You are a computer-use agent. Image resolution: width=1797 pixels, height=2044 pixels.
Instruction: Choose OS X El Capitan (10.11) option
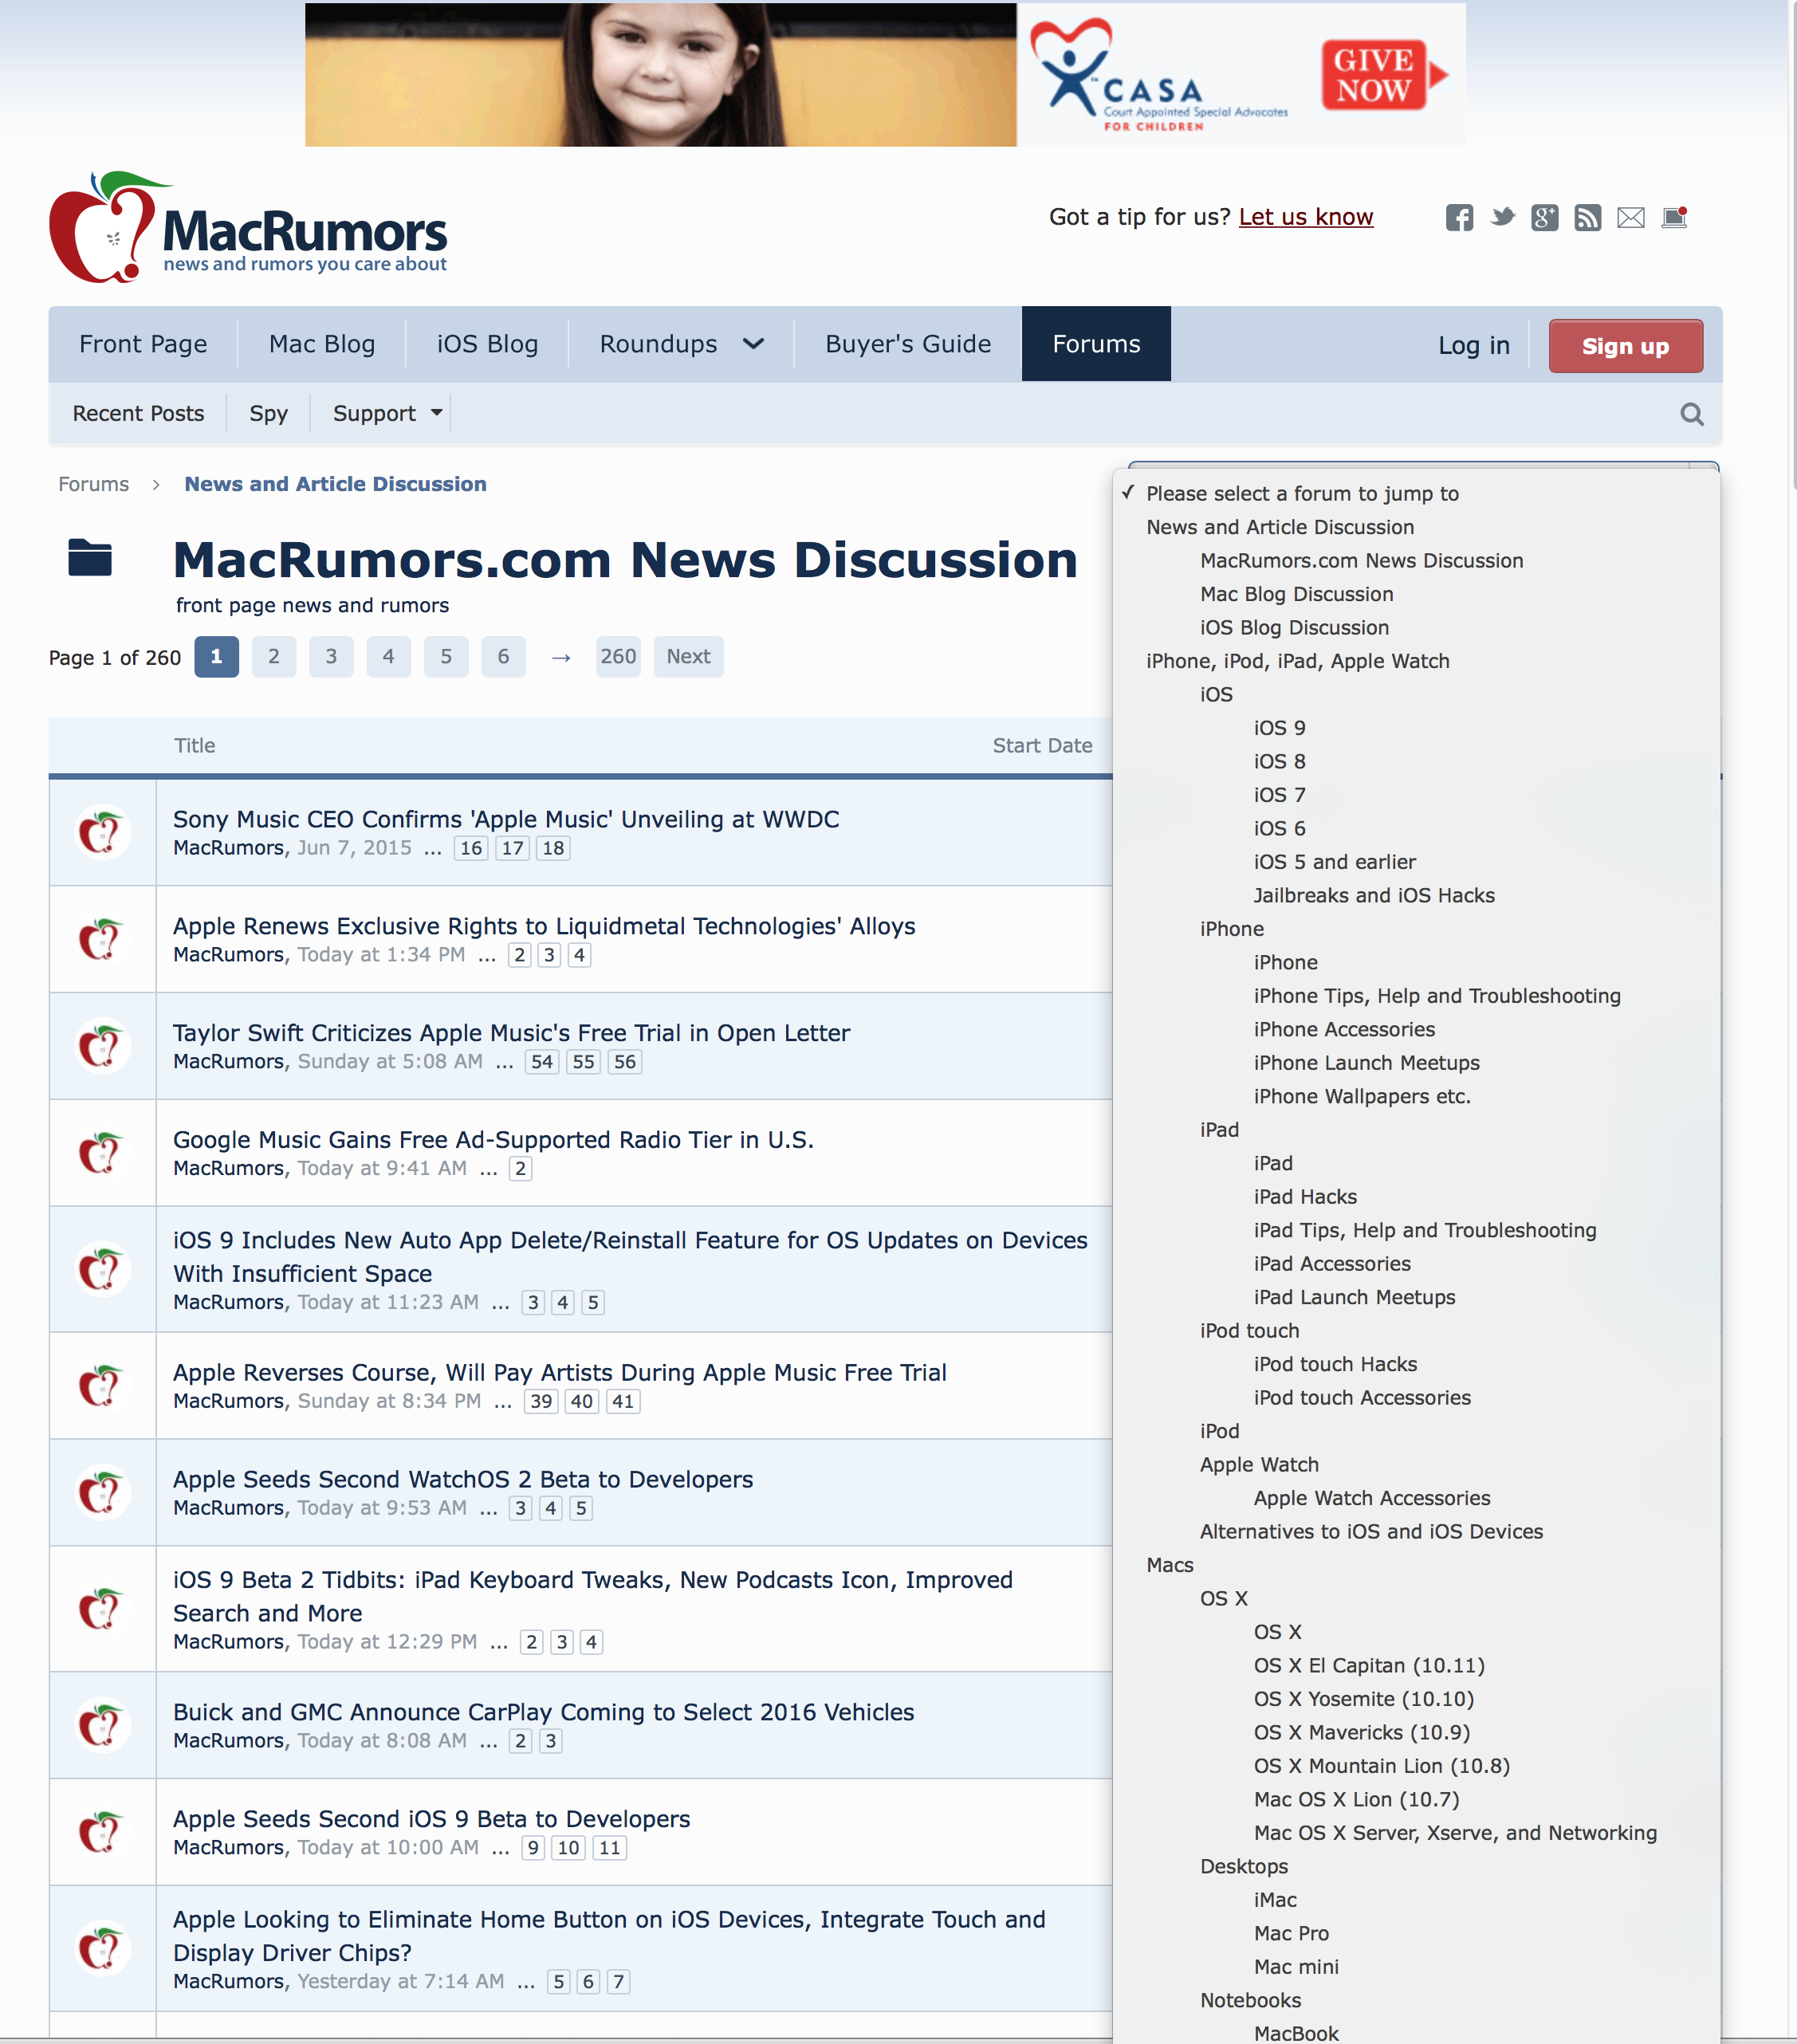(1369, 1665)
